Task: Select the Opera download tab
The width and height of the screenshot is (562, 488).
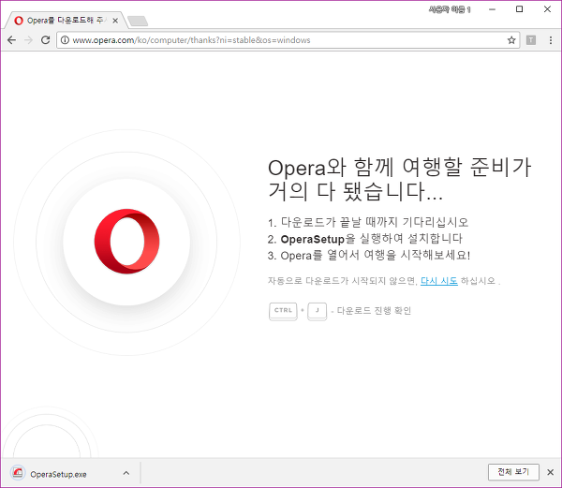Action: point(66,21)
